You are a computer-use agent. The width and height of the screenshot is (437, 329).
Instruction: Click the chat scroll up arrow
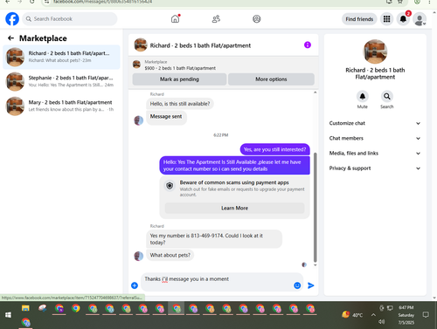pyautogui.click(x=315, y=93)
